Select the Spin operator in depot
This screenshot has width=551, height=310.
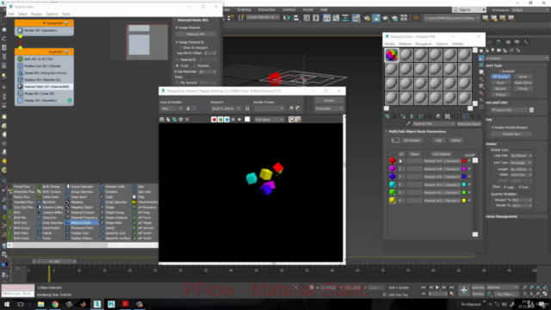pyautogui.click(x=138, y=187)
